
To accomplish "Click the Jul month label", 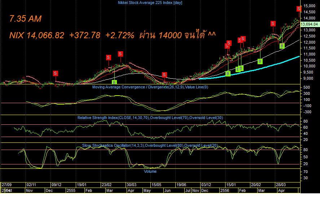I will pyautogui.click(x=188, y=190).
